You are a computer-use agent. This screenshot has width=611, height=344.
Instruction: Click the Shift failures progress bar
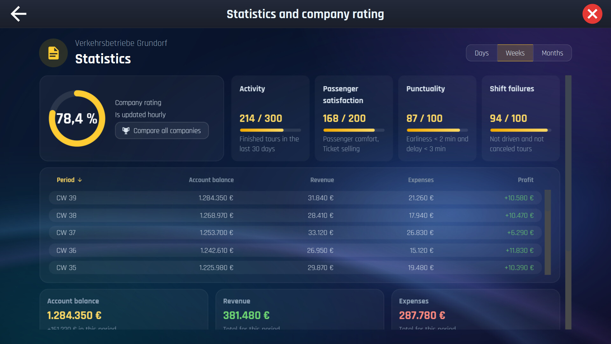pos(520,130)
